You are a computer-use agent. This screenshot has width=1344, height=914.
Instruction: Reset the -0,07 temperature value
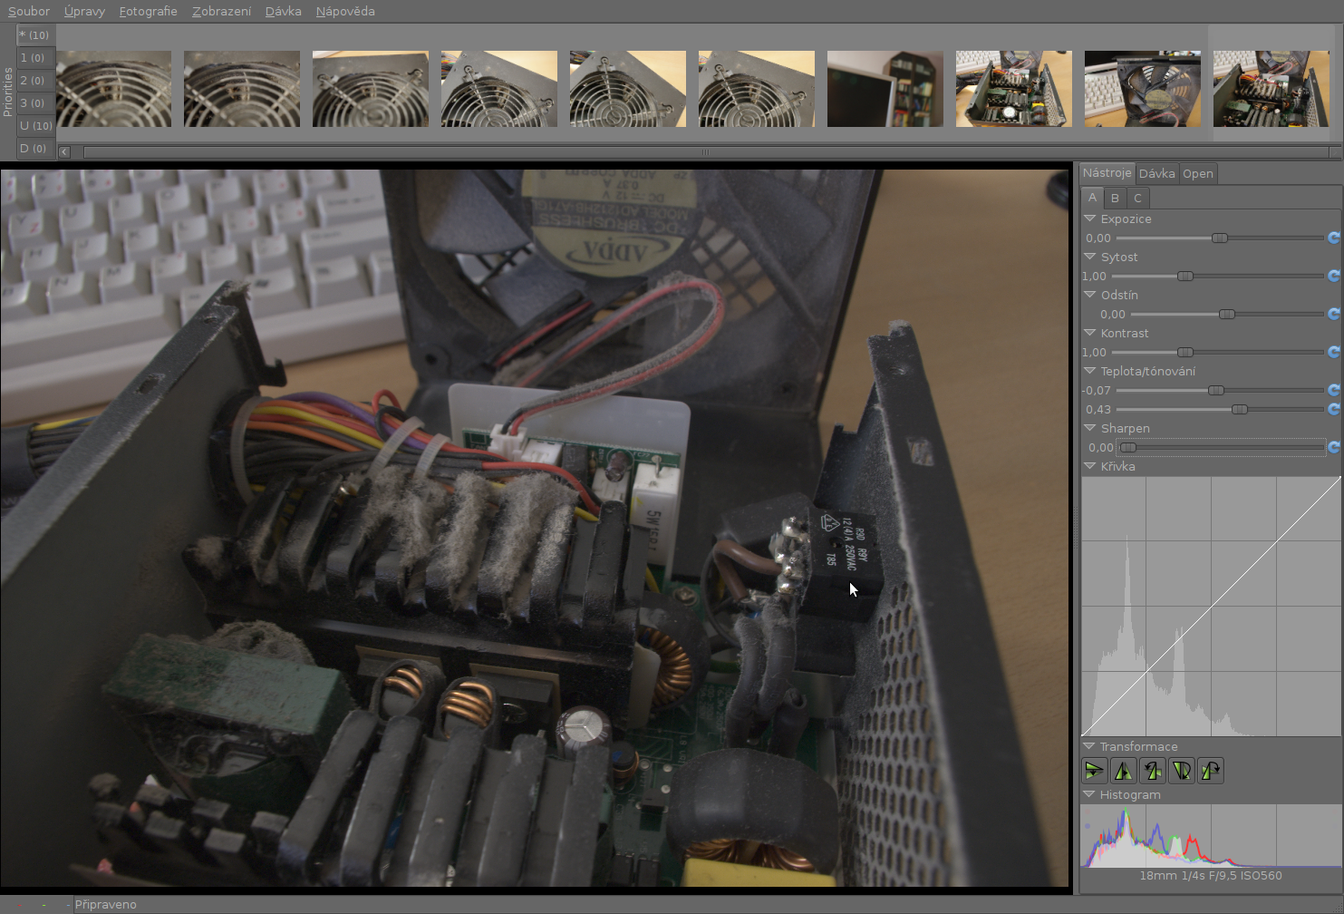point(1333,390)
